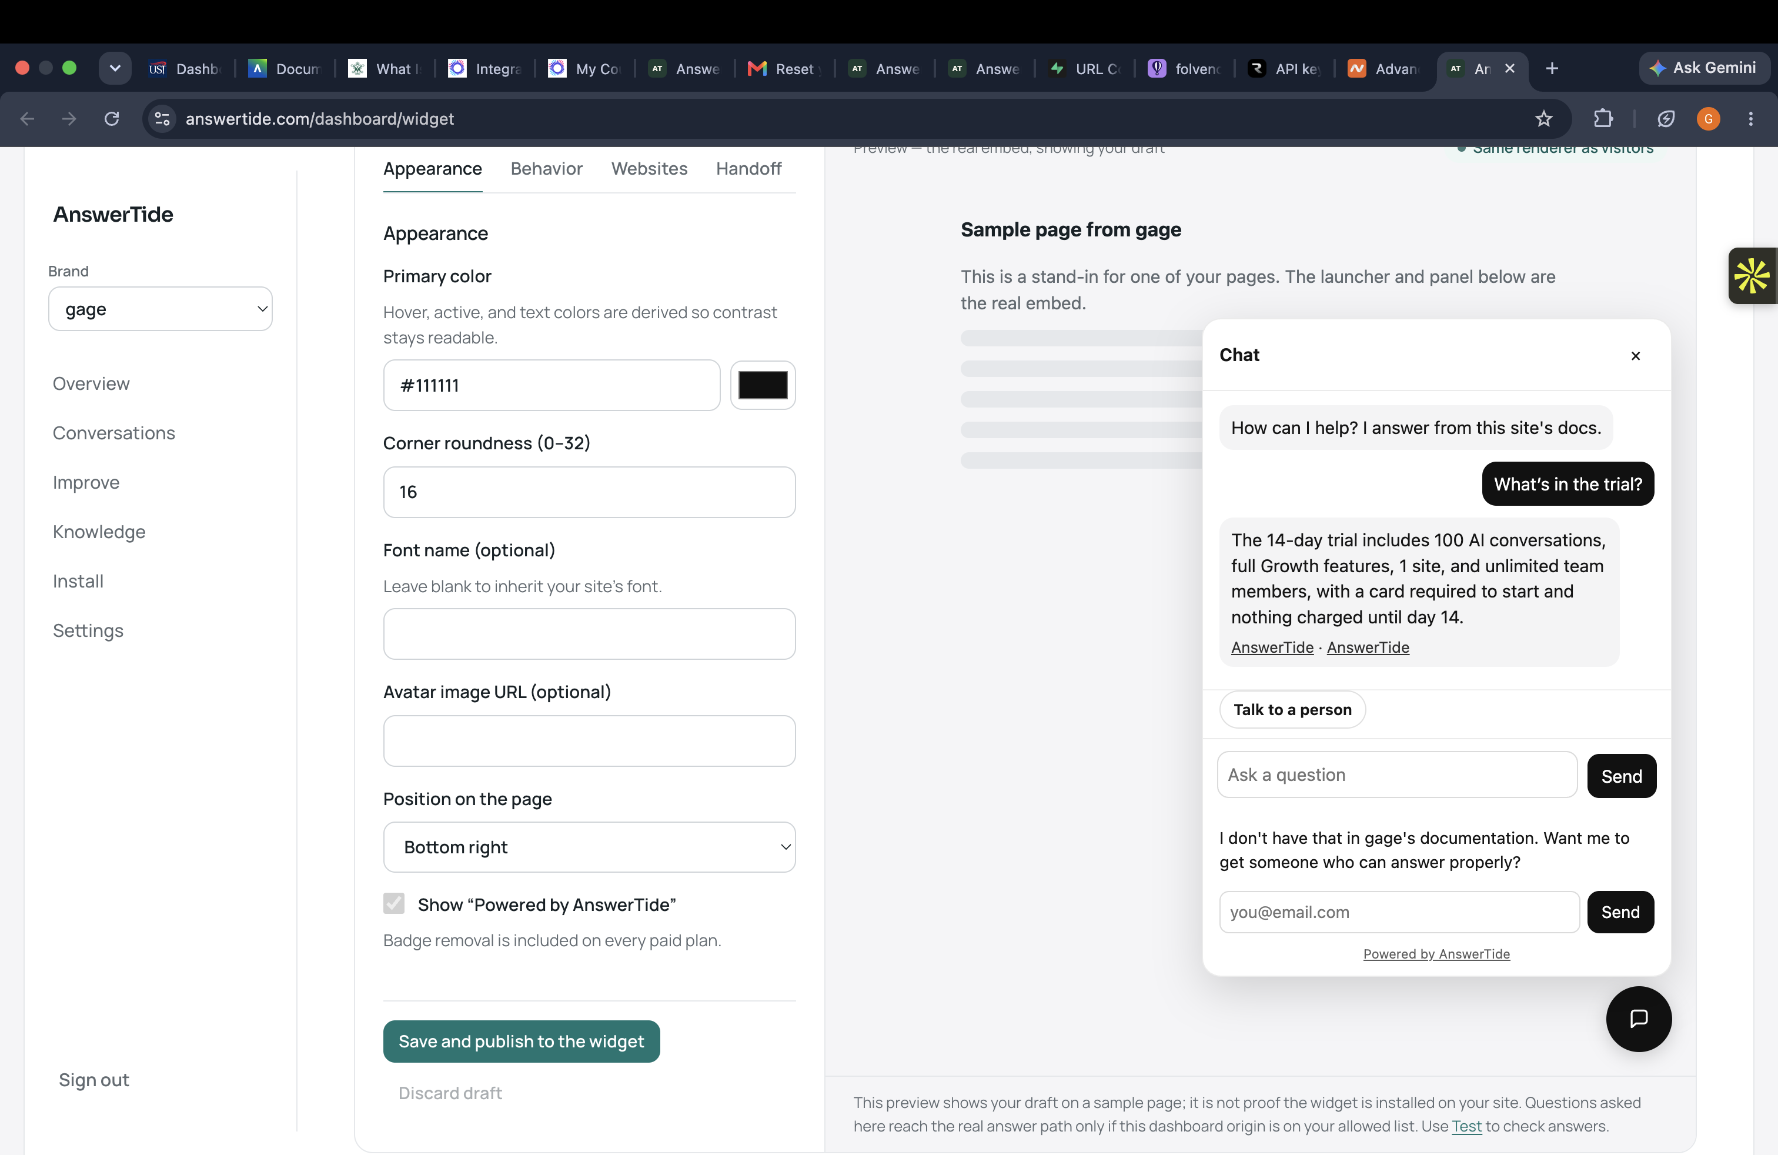The height and width of the screenshot is (1155, 1778).
Task: Switch to the API key browser tab
Action: pos(1284,69)
